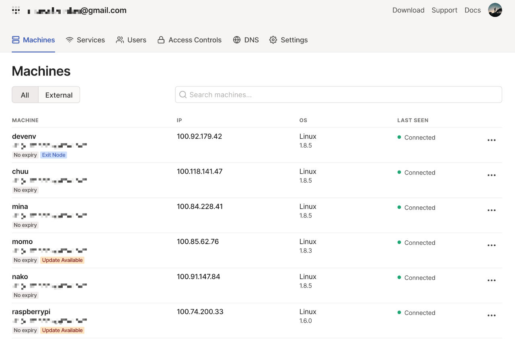Click the No expiry badge on chuu
Image resolution: width=515 pixels, height=339 pixels.
coord(25,190)
